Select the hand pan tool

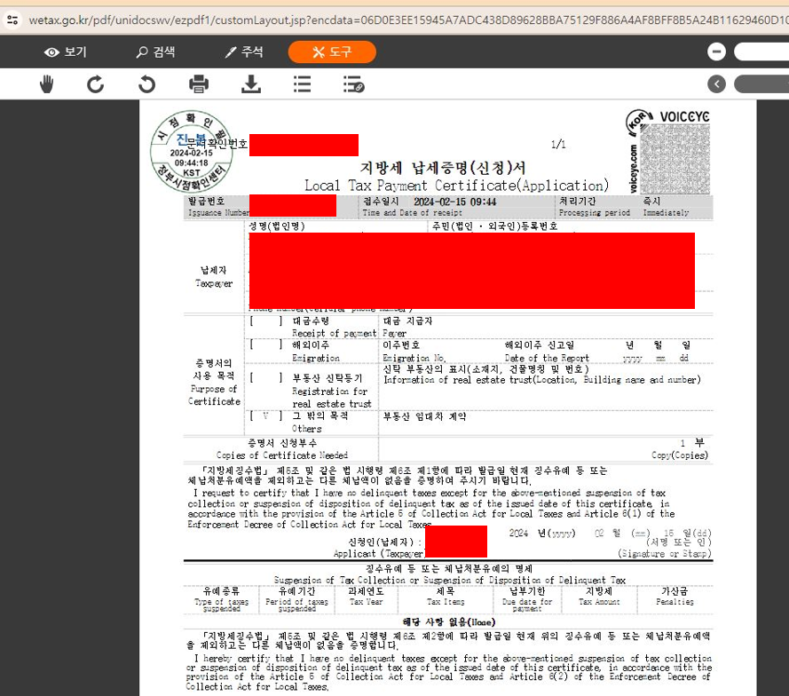coord(47,84)
